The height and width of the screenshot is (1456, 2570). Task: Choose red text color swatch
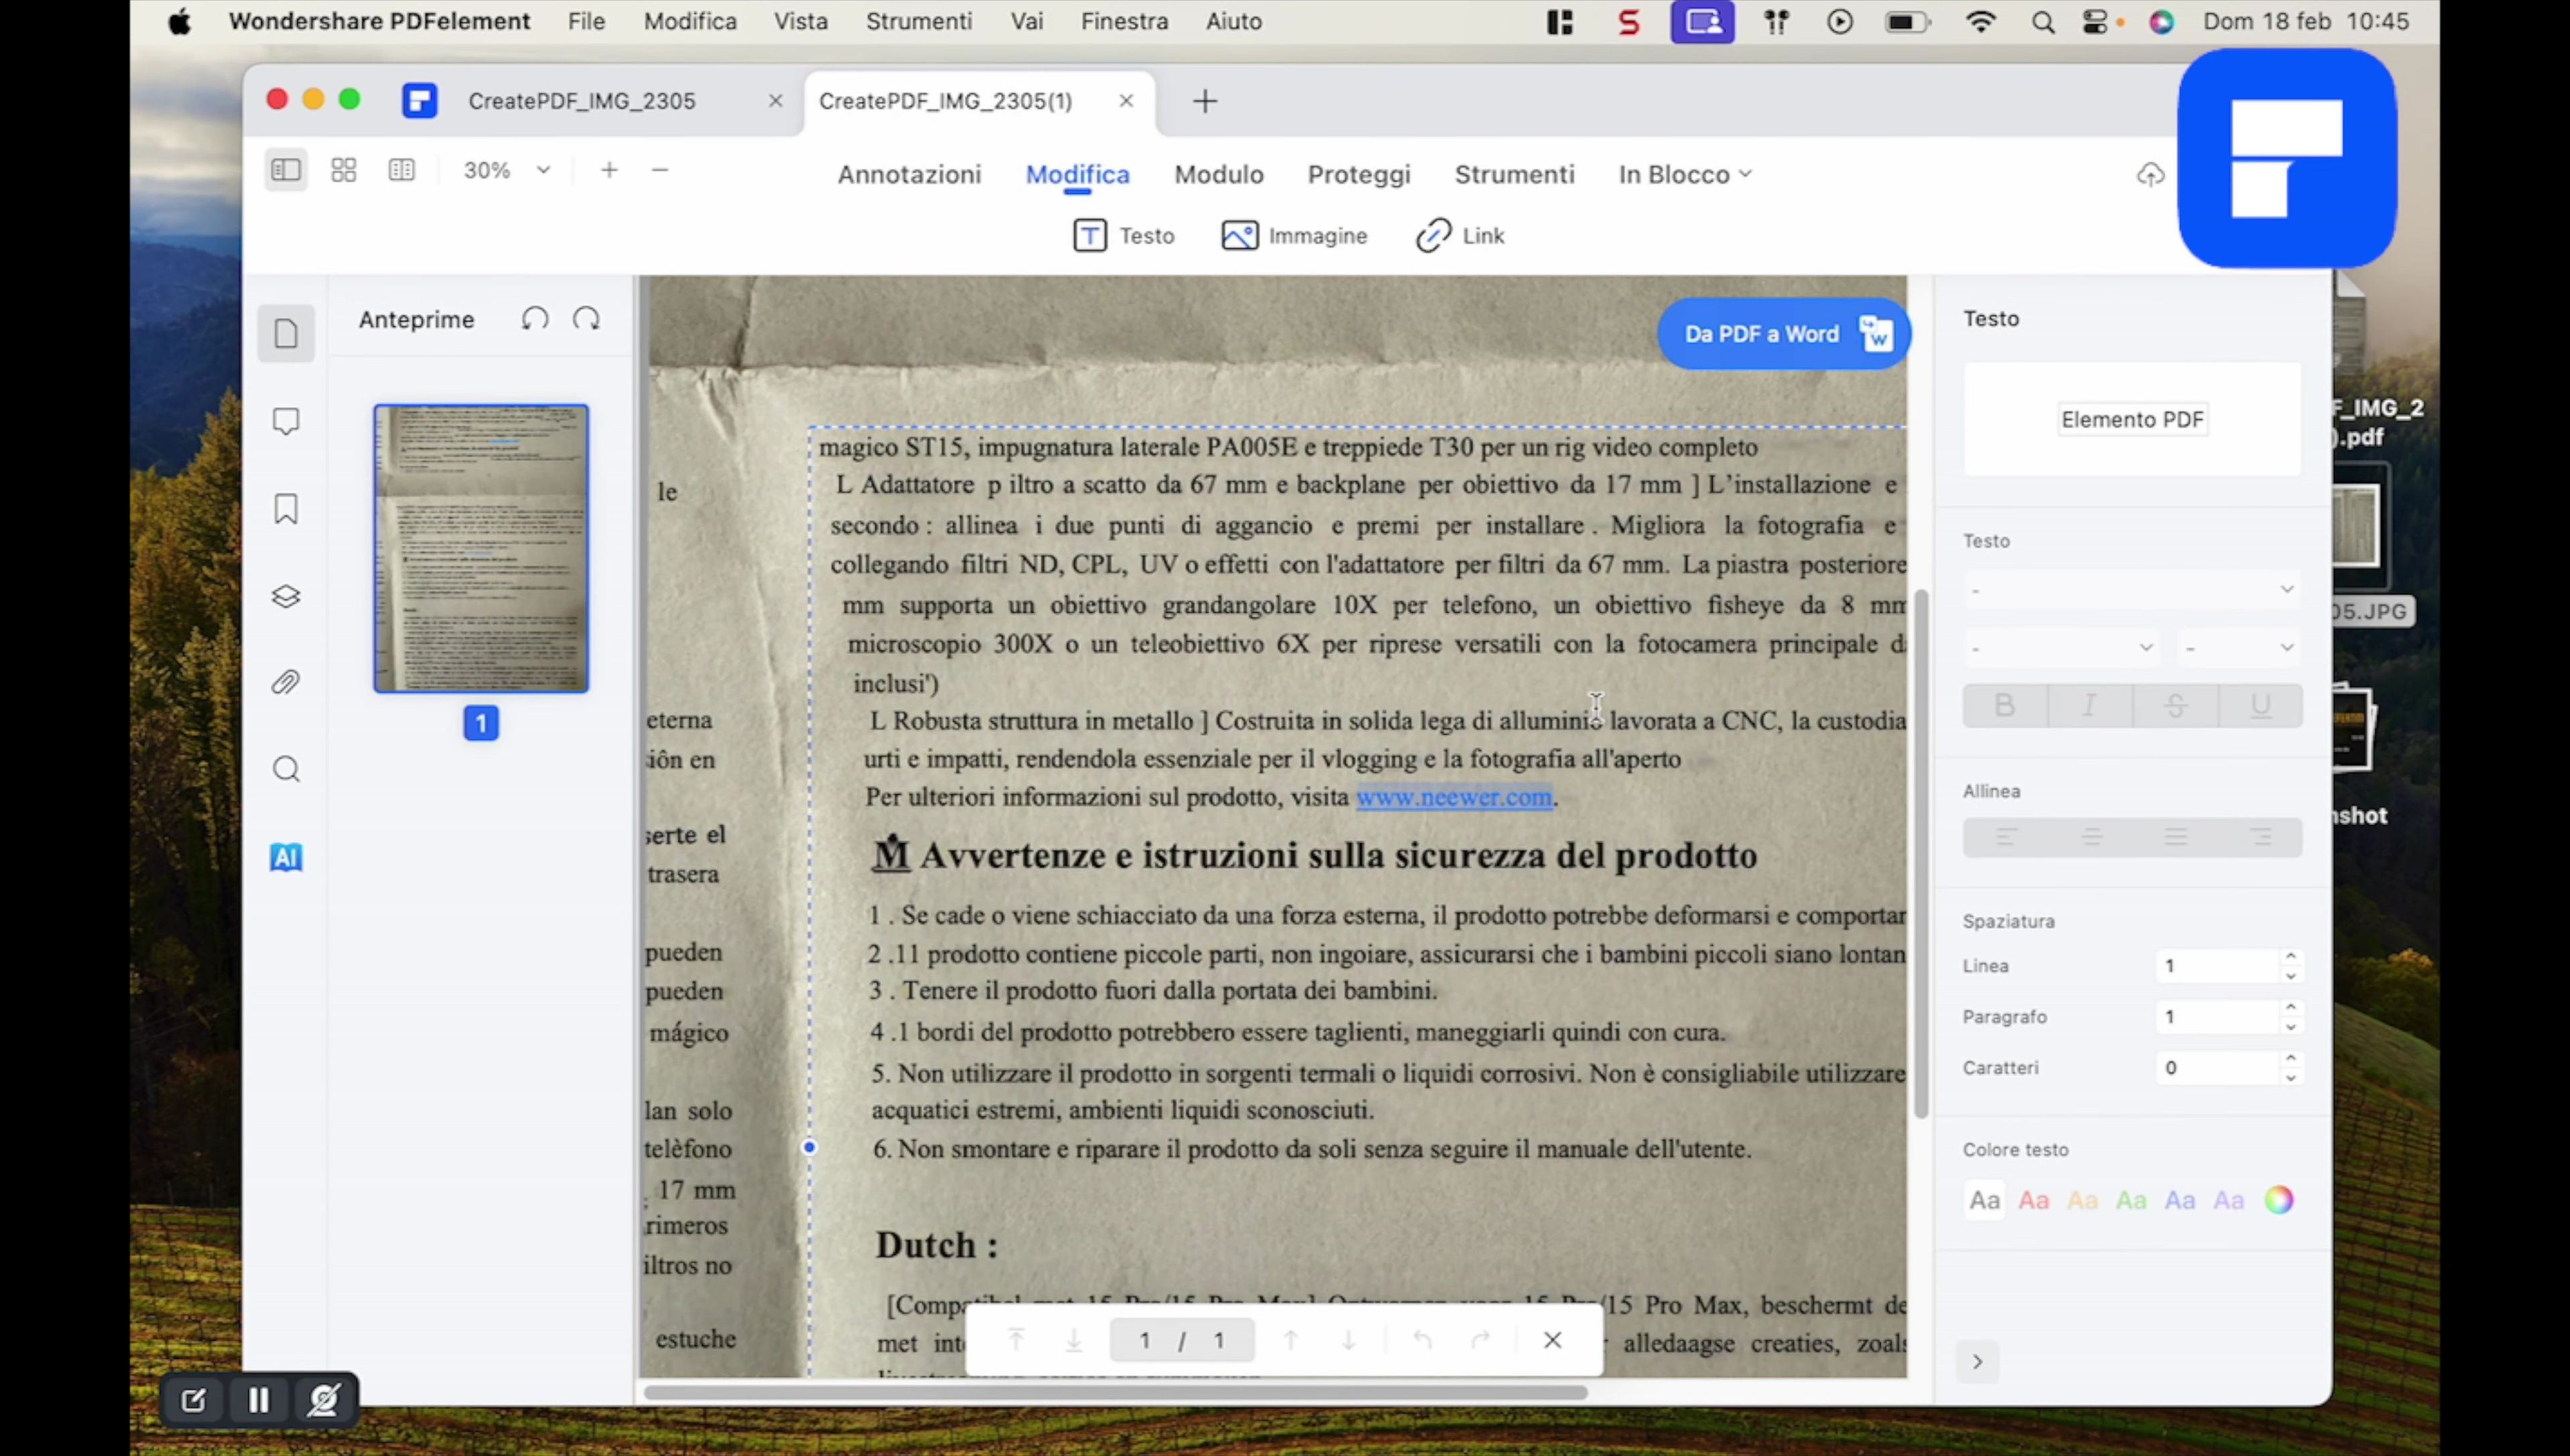(2033, 1200)
